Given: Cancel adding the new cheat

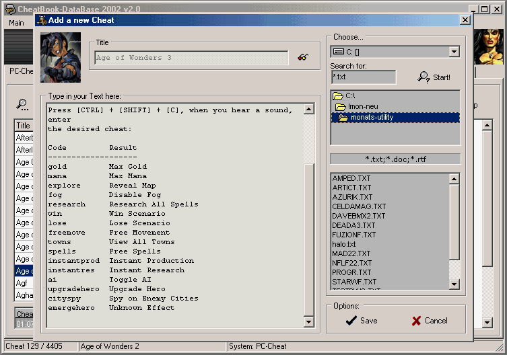Looking at the screenshot, I should (429, 321).
